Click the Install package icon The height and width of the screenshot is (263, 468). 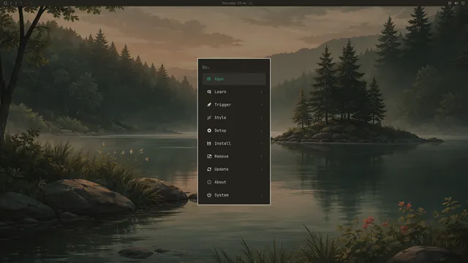[209, 143]
